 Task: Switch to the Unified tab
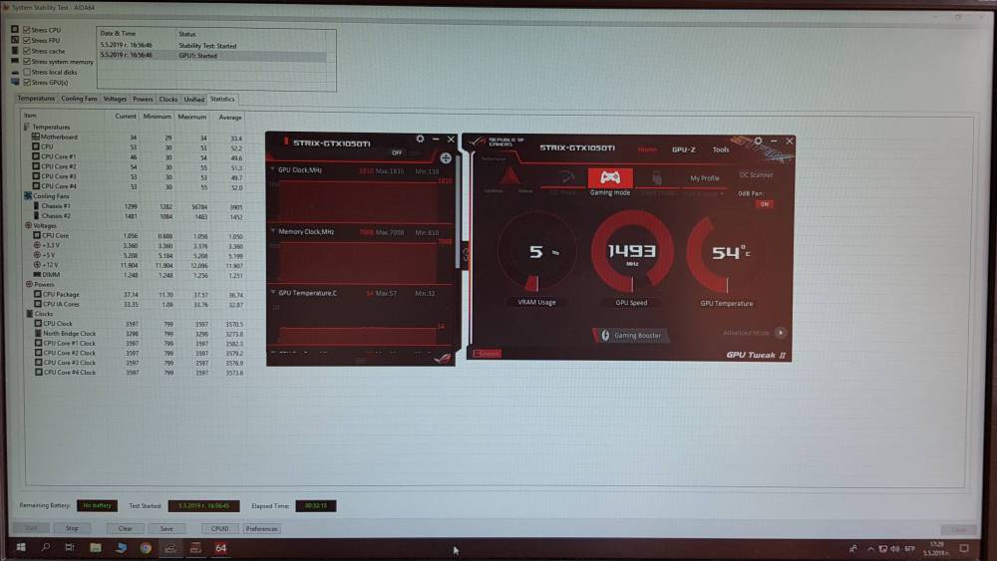(194, 99)
